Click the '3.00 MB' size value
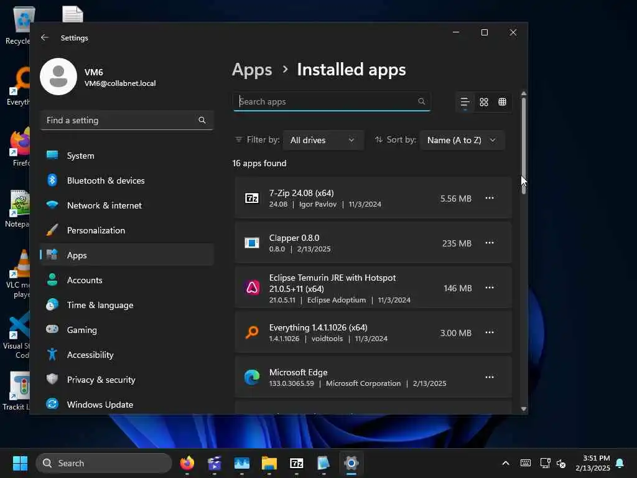Image resolution: width=637 pixels, height=478 pixels. [456, 332]
